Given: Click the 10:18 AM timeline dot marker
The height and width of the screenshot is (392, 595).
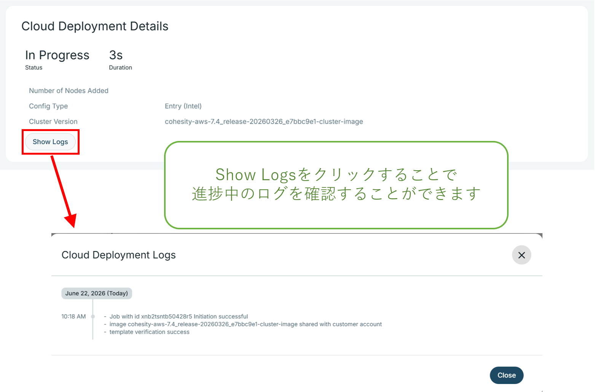Looking at the screenshot, I should (93, 317).
